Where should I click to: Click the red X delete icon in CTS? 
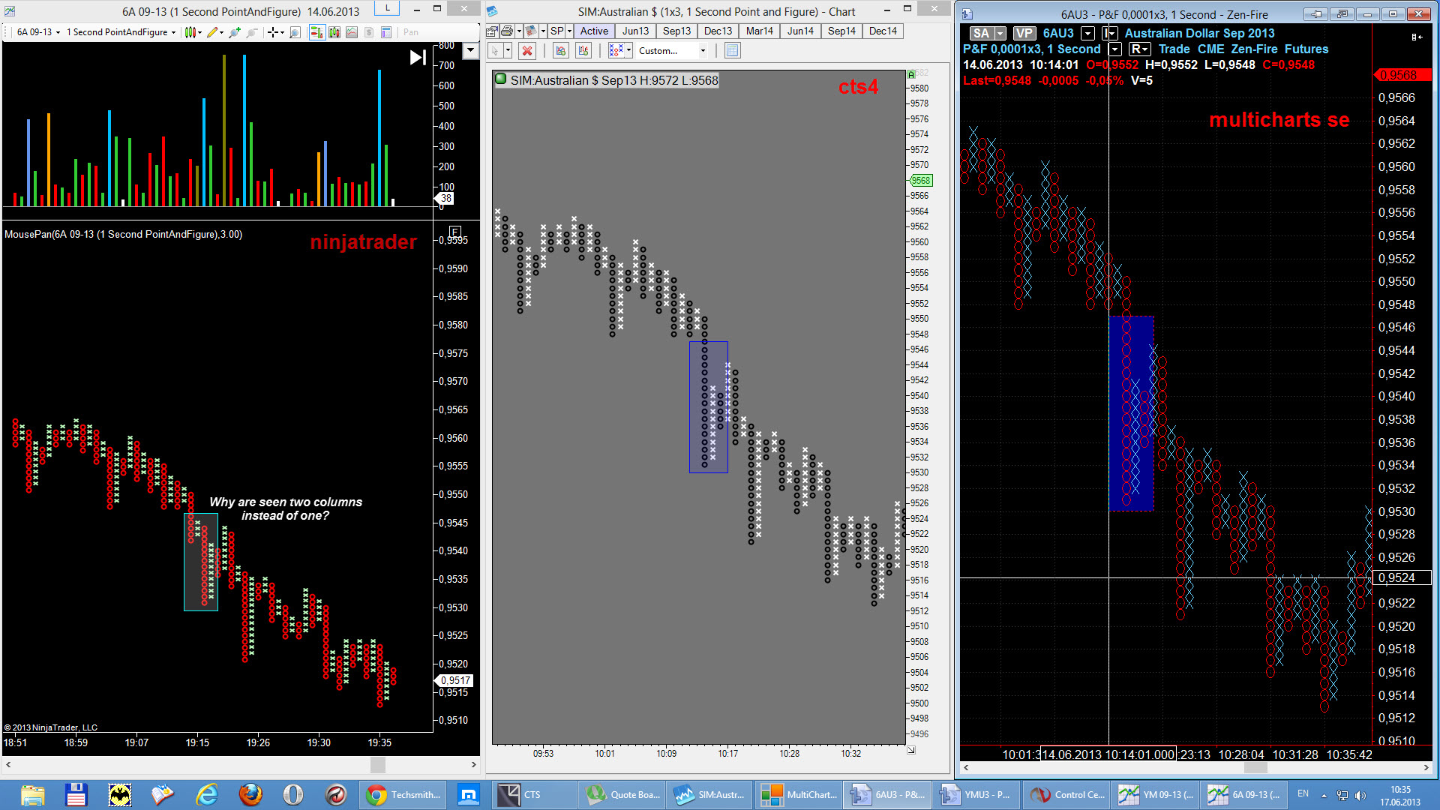pos(527,50)
